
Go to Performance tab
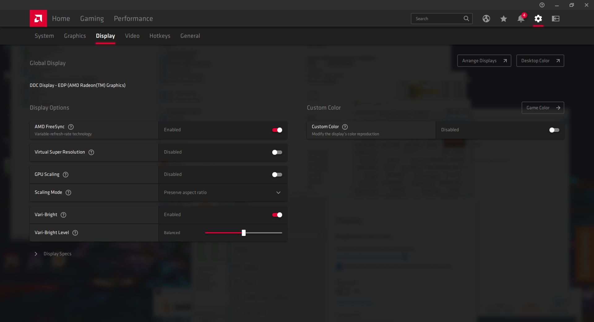[x=133, y=19]
